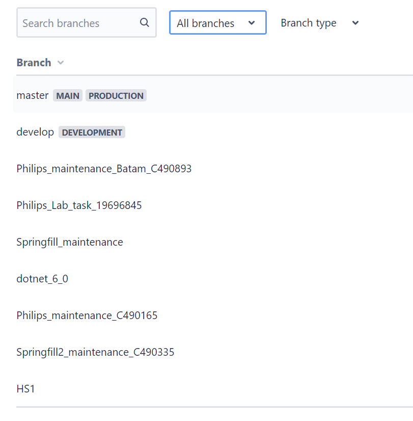Image resolution: width=413 pixels, height=421 pixels.
Task: Open the dotnet_6_0 branch
Action: click(42, 278)
